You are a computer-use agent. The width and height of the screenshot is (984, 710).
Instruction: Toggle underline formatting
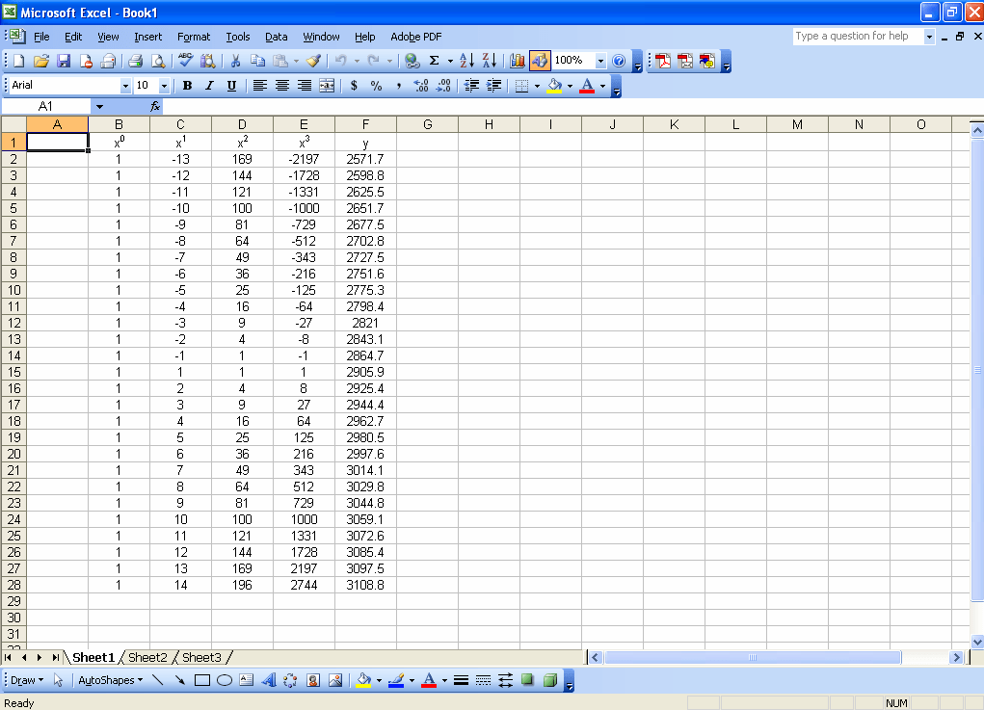(231, 86)
